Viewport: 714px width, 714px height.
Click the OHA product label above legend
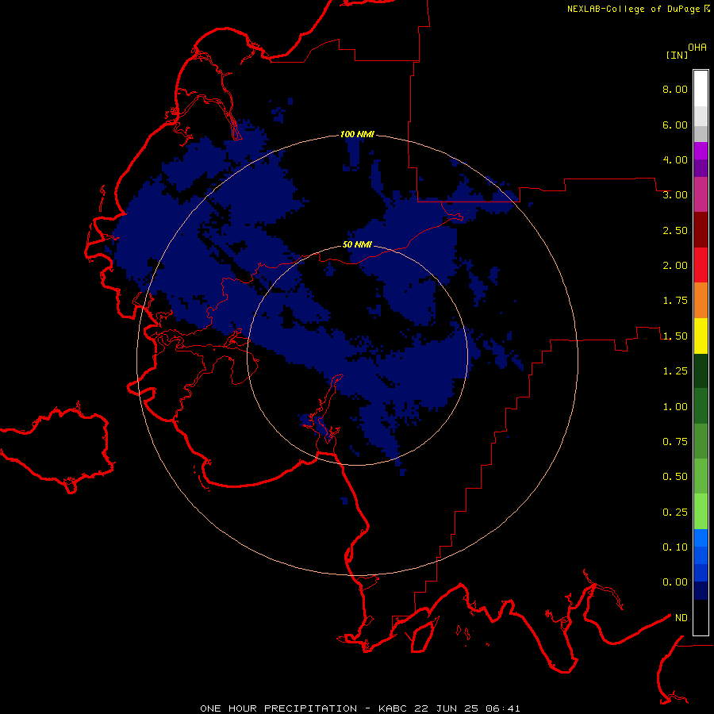click(697, 48)
